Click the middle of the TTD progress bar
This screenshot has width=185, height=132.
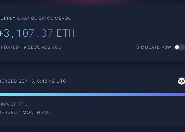tap(92, 94)
